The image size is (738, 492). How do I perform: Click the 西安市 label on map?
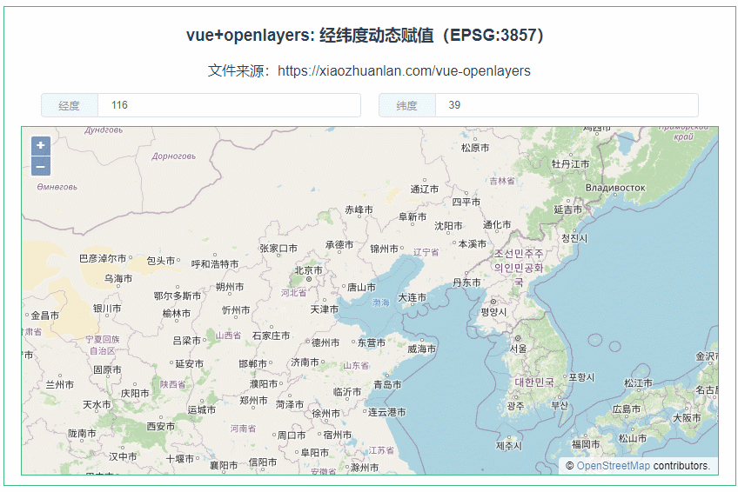click(x=160, y=427)
